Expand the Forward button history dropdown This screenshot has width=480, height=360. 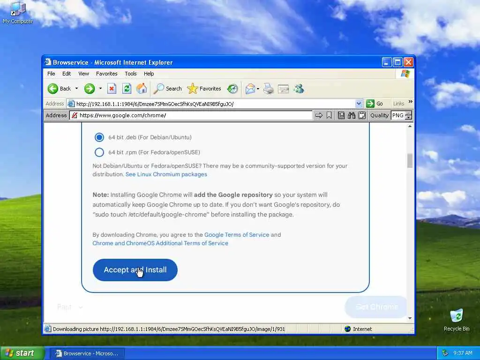click(100, 89)
